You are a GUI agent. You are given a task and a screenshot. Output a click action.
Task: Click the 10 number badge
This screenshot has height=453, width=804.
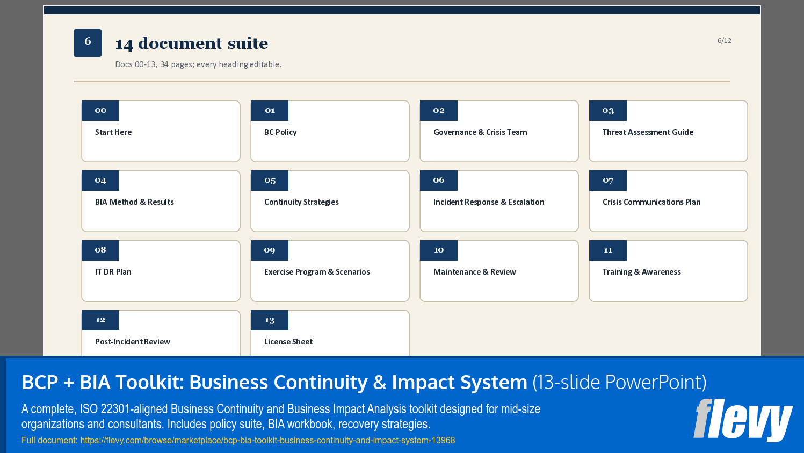coord(439,250)
